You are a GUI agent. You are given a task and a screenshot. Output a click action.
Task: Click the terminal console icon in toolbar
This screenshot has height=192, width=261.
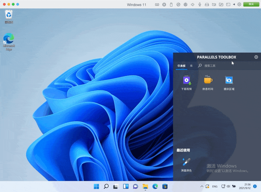coord(228,5)
